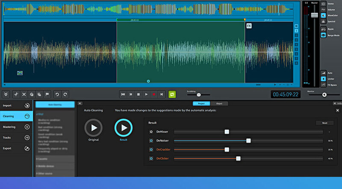Switch to the Spectral view icon

point(323,21)
